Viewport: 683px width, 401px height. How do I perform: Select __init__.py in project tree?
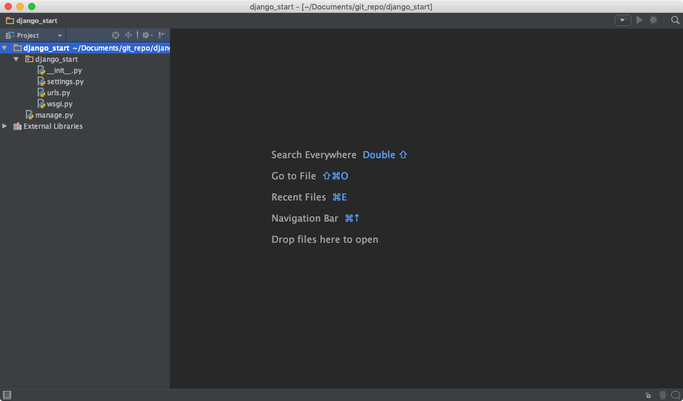[85, 70]
